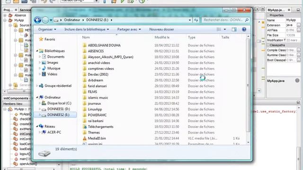Click the LinuxApp folder icon
The width and height of the screenshot is (303, 170).
tap(84, 109)
